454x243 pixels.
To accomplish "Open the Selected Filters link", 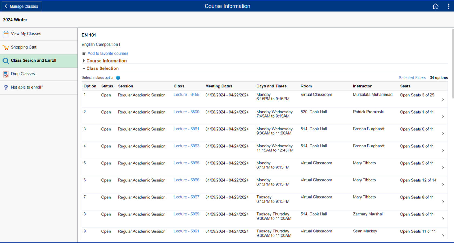I will [412, 78].
